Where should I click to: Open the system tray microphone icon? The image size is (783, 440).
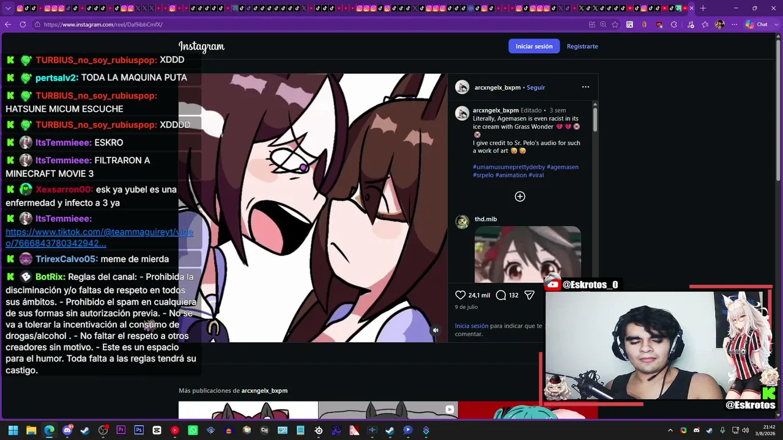click(723, 430)
